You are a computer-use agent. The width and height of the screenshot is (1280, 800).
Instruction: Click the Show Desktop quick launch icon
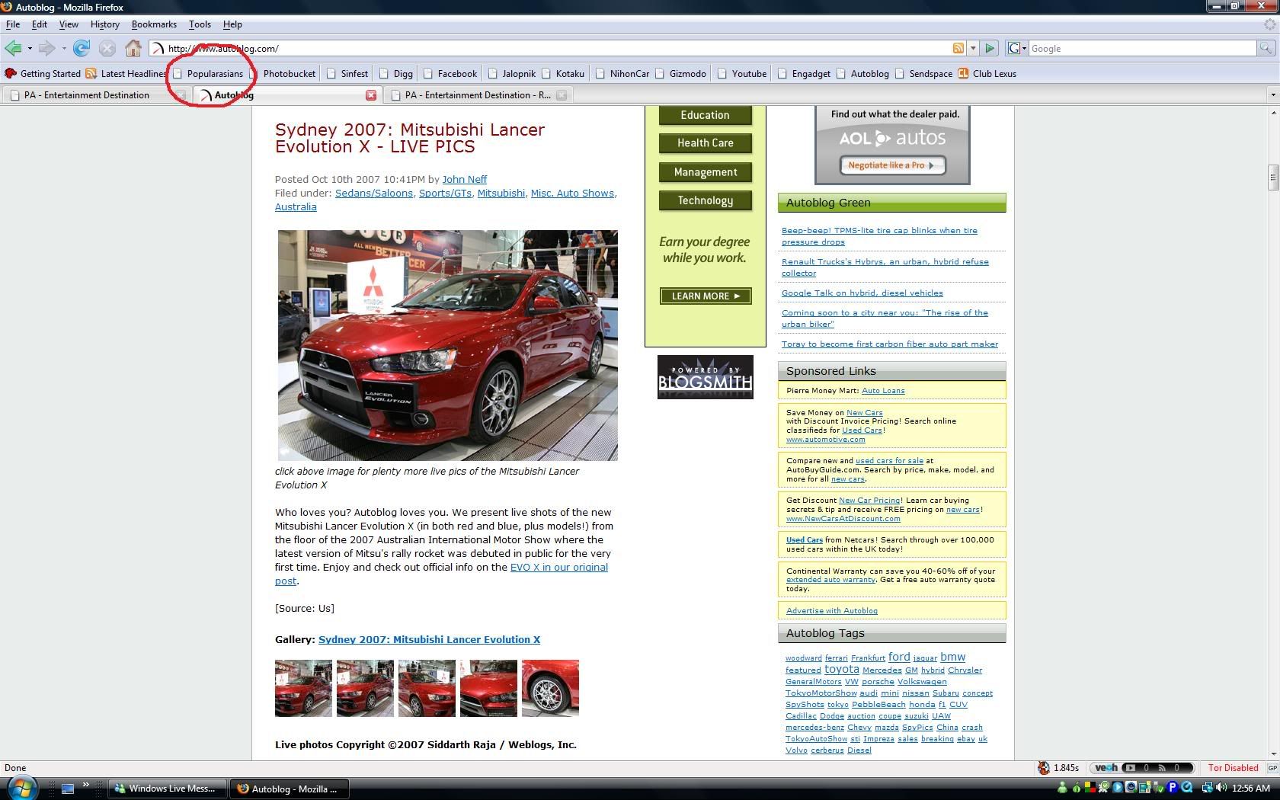point(68,789)
